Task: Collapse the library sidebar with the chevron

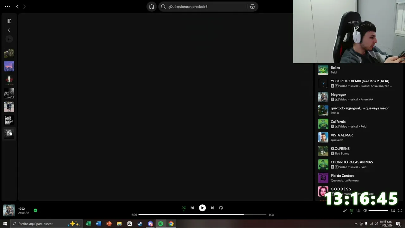Action: click(x=9, y=30)
